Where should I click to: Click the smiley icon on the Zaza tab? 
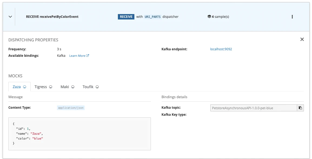tap(25, 87)
